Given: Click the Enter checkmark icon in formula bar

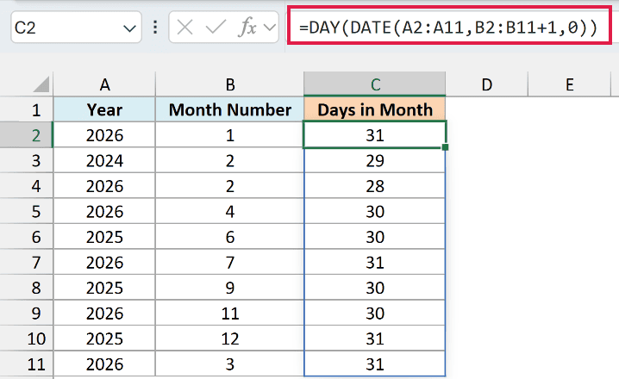Looking at the screenshot, I should 216,28.
